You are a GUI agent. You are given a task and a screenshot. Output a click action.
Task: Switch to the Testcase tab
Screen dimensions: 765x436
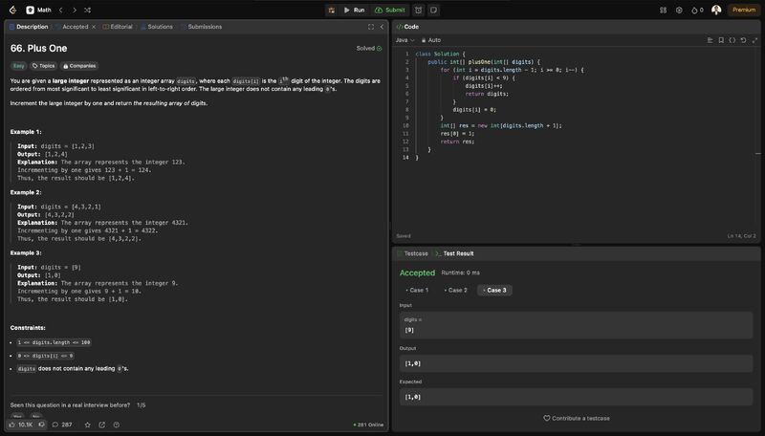(x=412, y=253)
